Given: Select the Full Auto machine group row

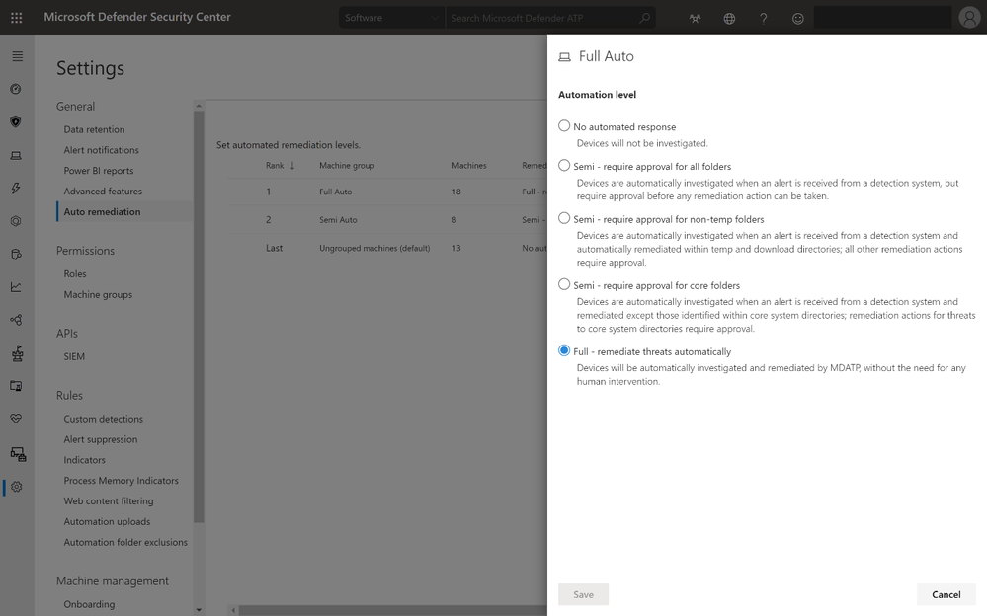Looking at the screenshot, I should (x=386, y=192).
